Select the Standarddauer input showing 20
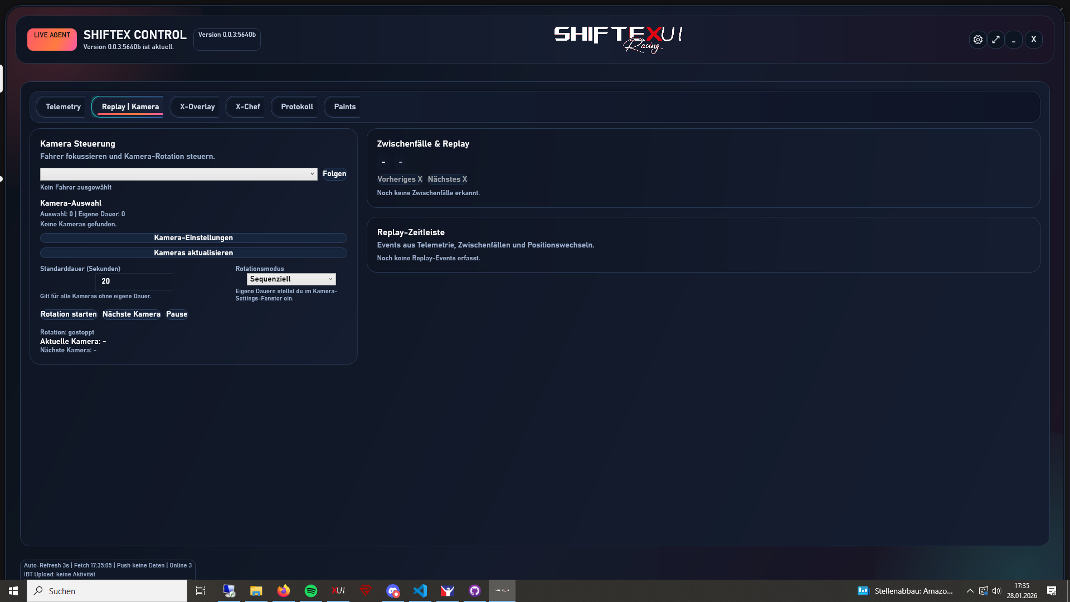This screenshot has width=1070, height=602. [x=134, y=281]
